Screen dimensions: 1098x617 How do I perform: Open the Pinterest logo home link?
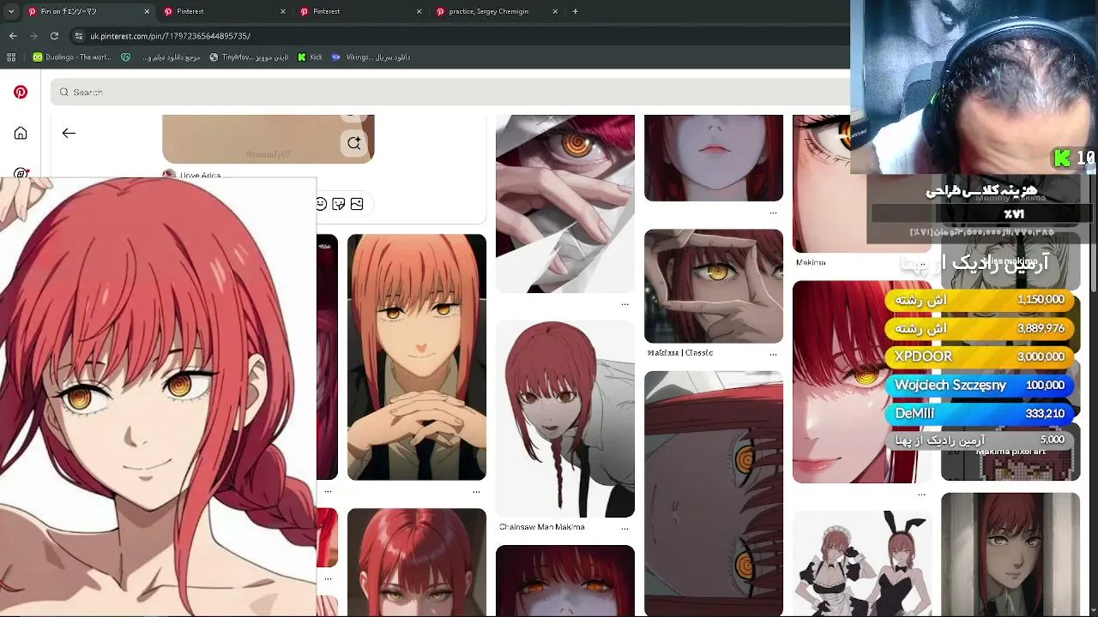pos(21,93)
